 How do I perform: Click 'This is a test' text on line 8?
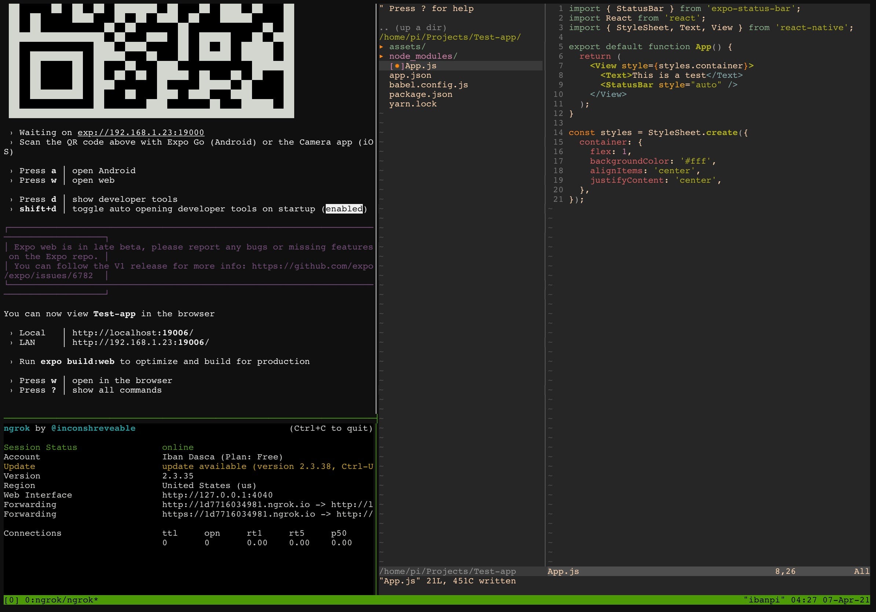coord(669,75)
